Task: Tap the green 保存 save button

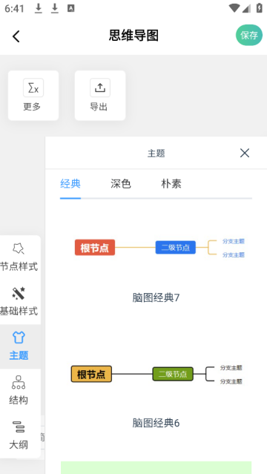Action: pyautogui.click(x=249, y=35)
